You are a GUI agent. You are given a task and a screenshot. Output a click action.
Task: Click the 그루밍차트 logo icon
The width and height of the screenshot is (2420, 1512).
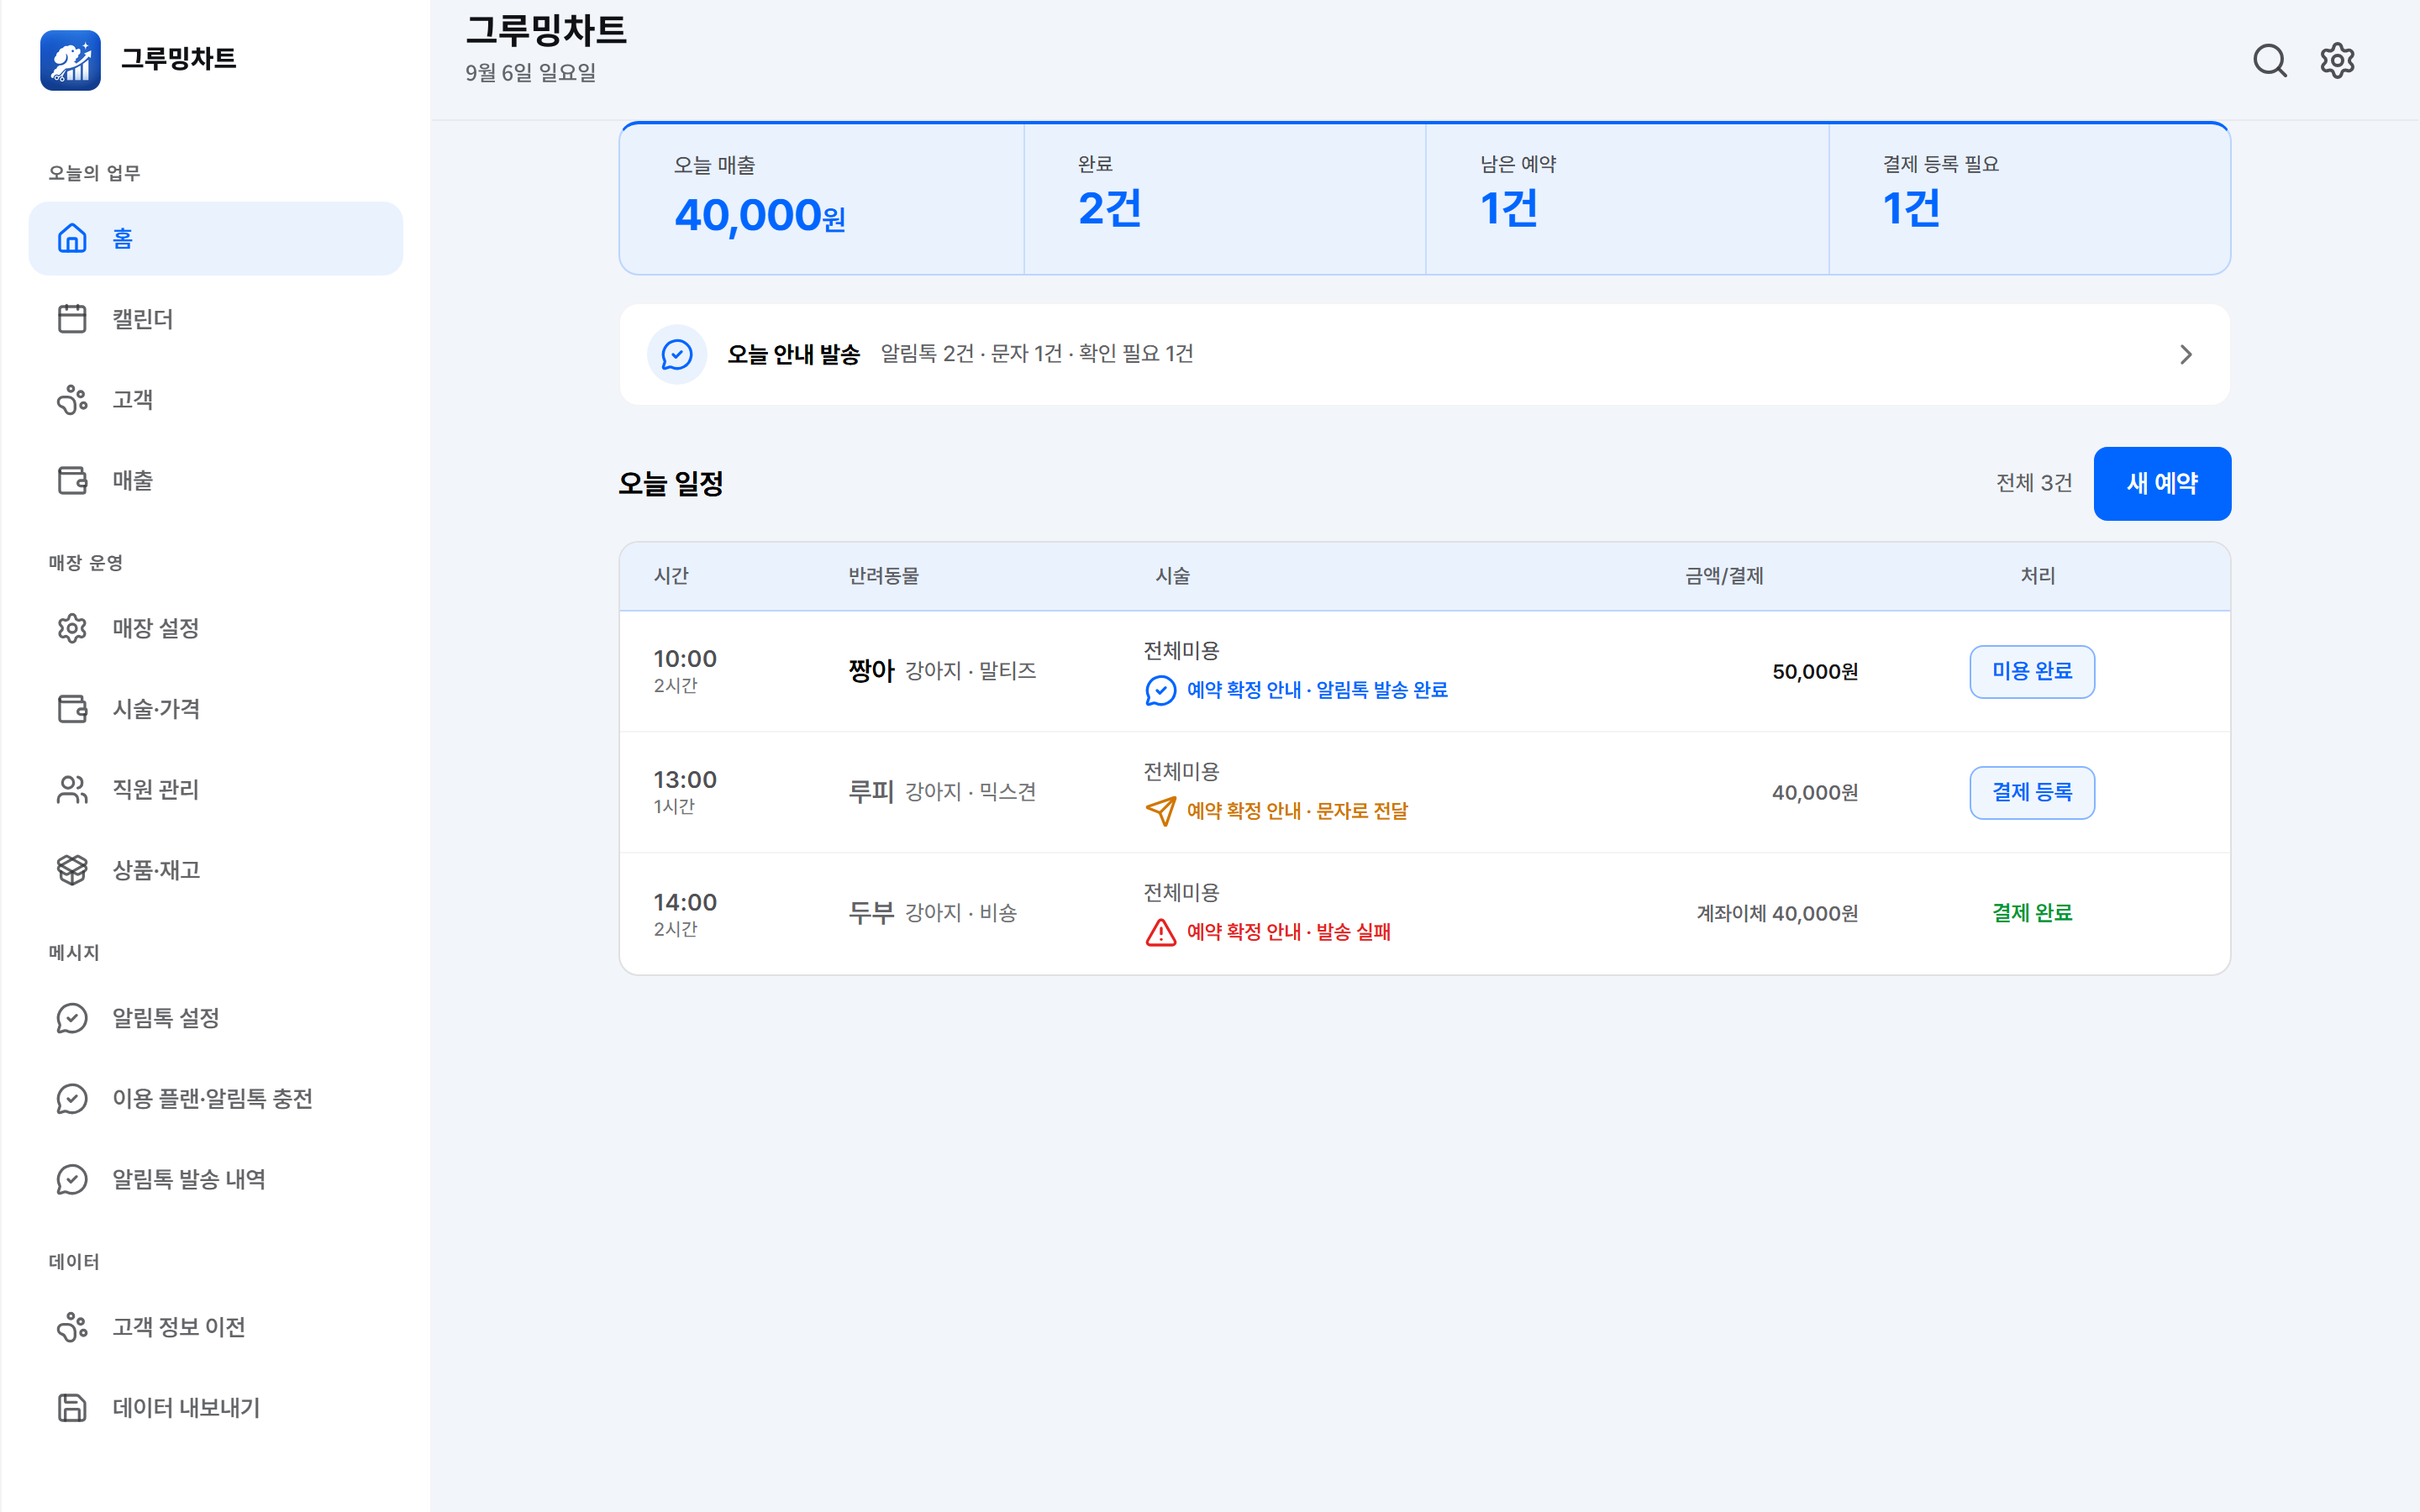tap(70, 60)
